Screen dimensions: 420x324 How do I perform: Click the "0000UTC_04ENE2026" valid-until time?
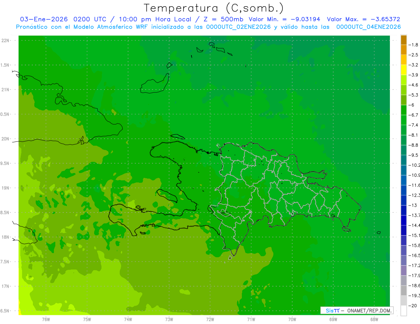click(369, 27)
